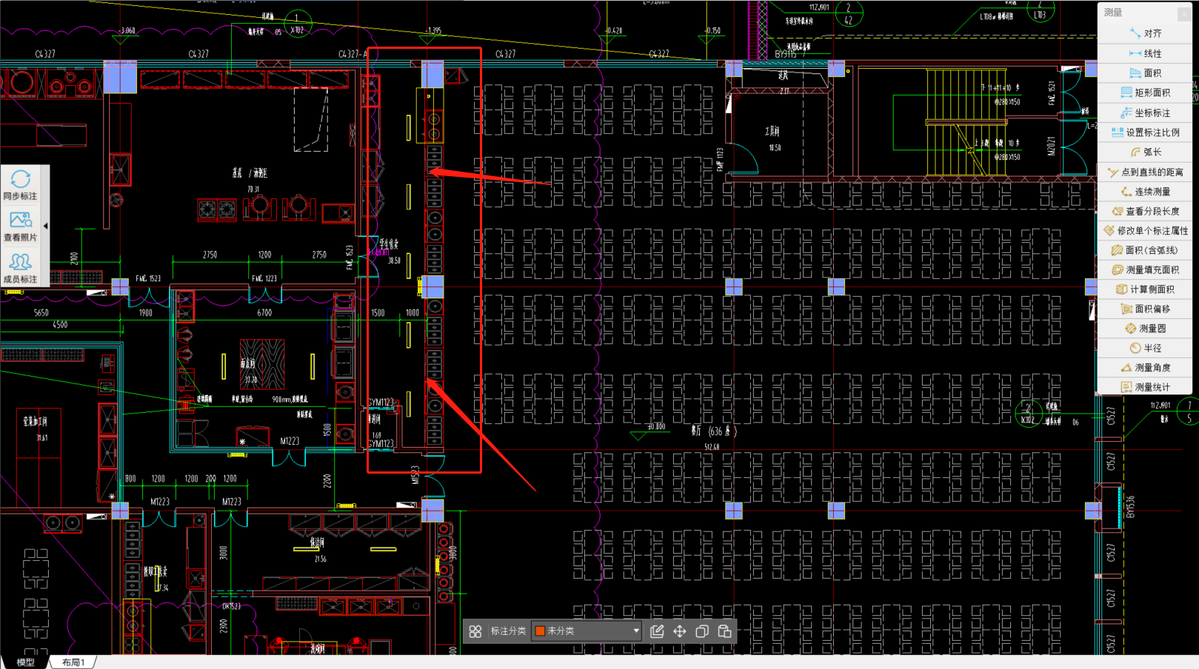Select the move cross-arrows icon
This screenshot has height=669, width=1199.
coord(679,631)
